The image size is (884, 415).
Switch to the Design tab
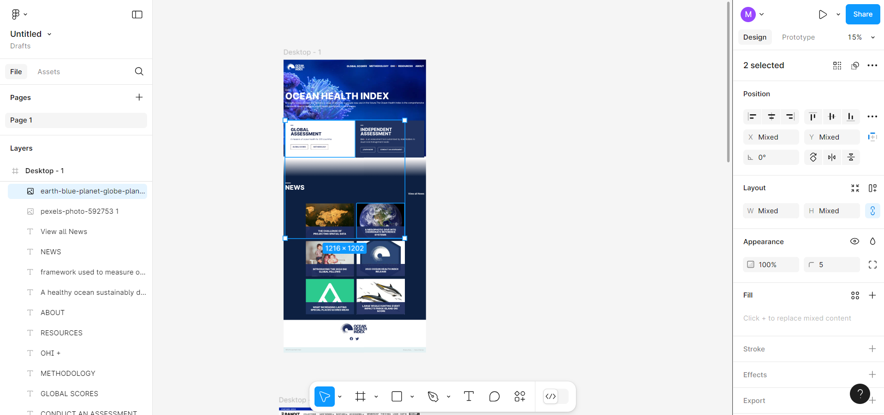click(755, 37)
